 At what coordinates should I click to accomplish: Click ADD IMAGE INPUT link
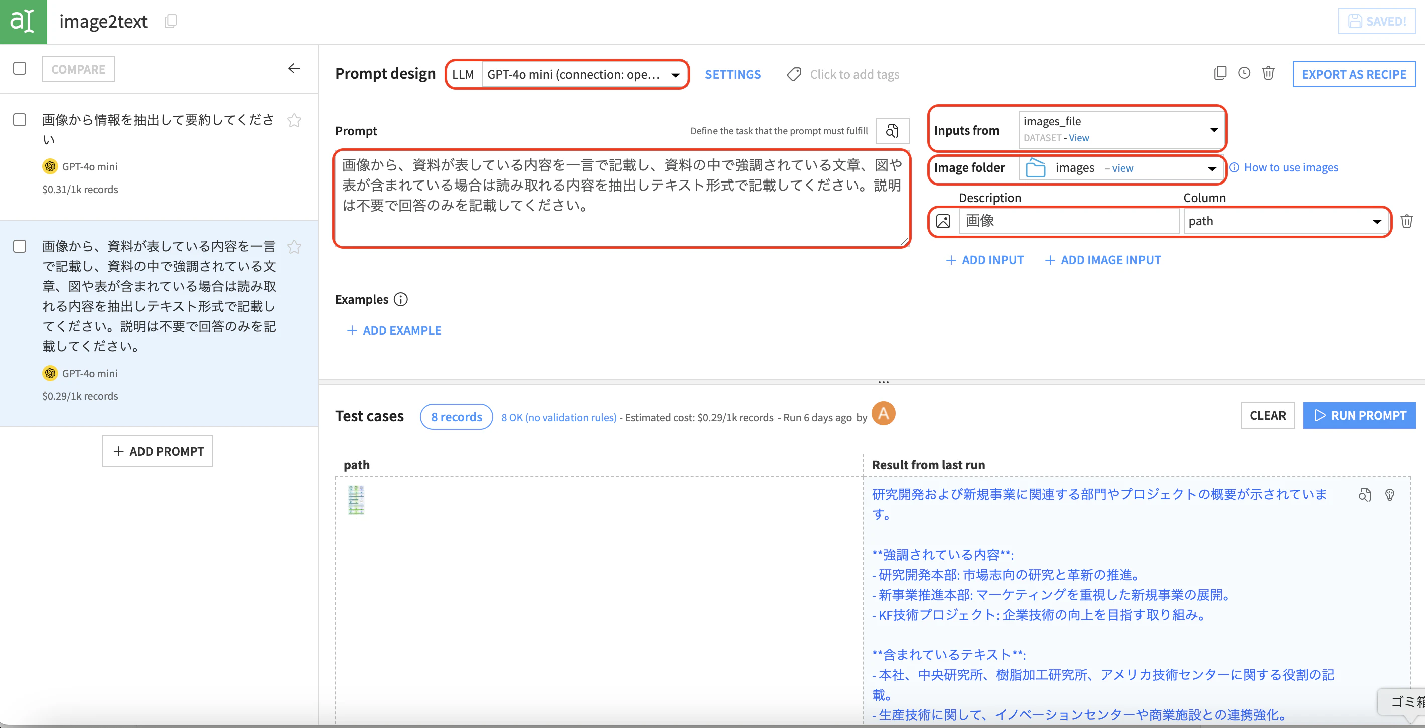[x=1102, y=260]
